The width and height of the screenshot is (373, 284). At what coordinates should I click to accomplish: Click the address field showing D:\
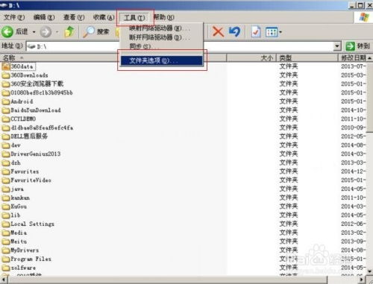point(180,46)
